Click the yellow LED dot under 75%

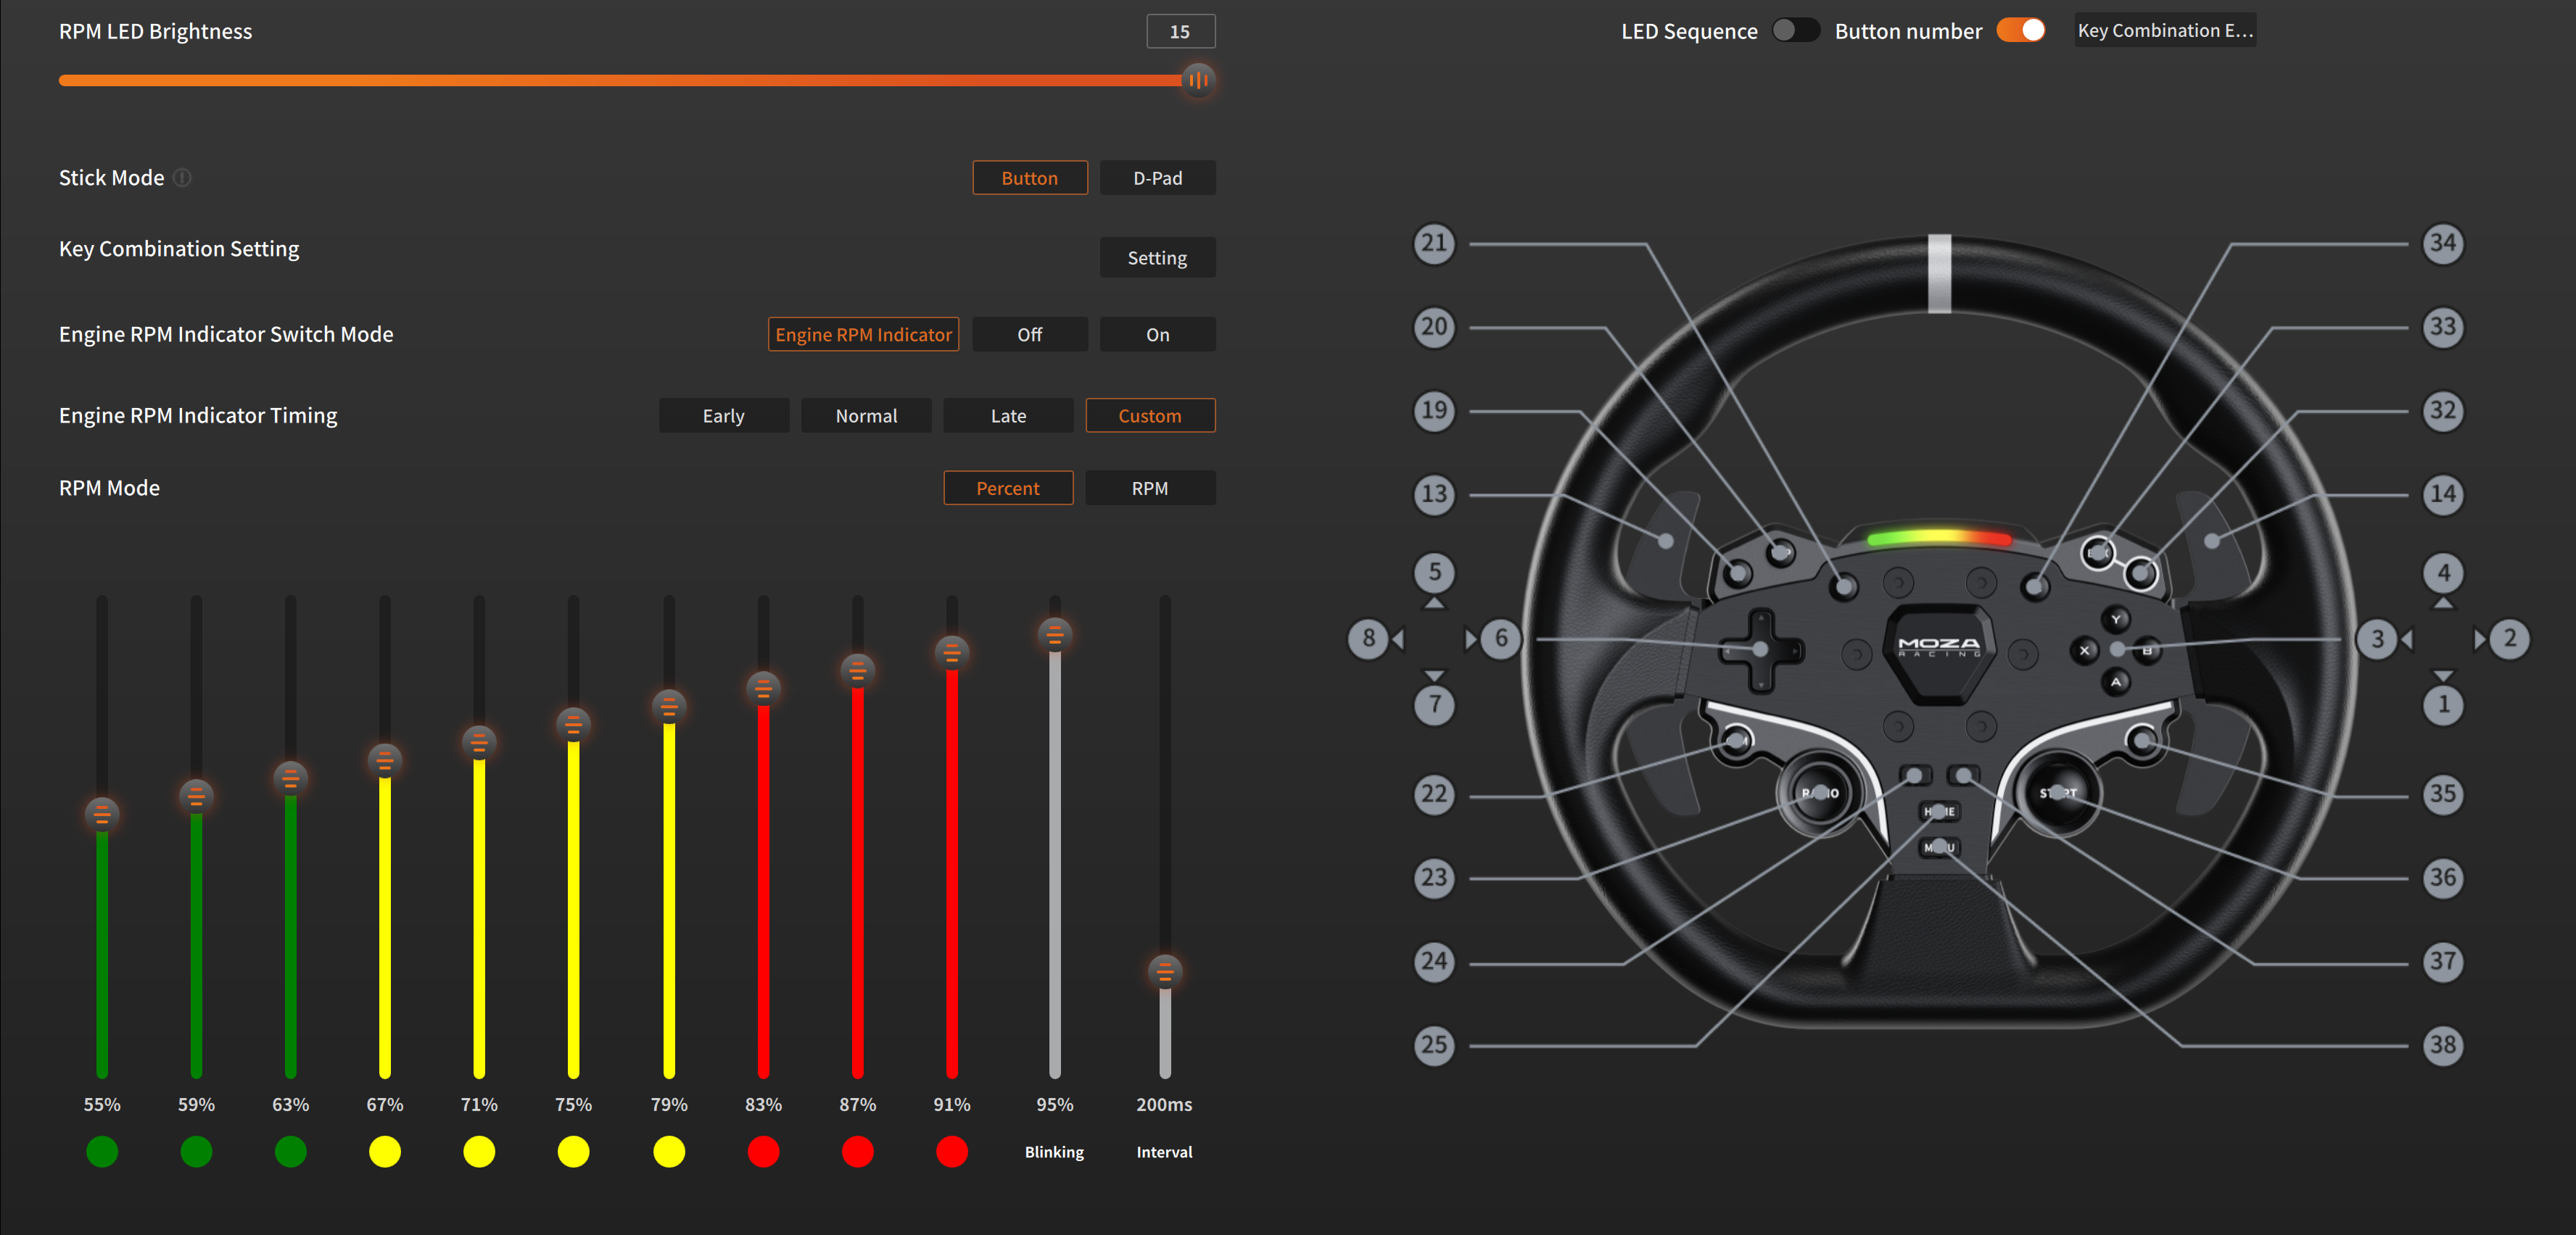coord(573,1152)
